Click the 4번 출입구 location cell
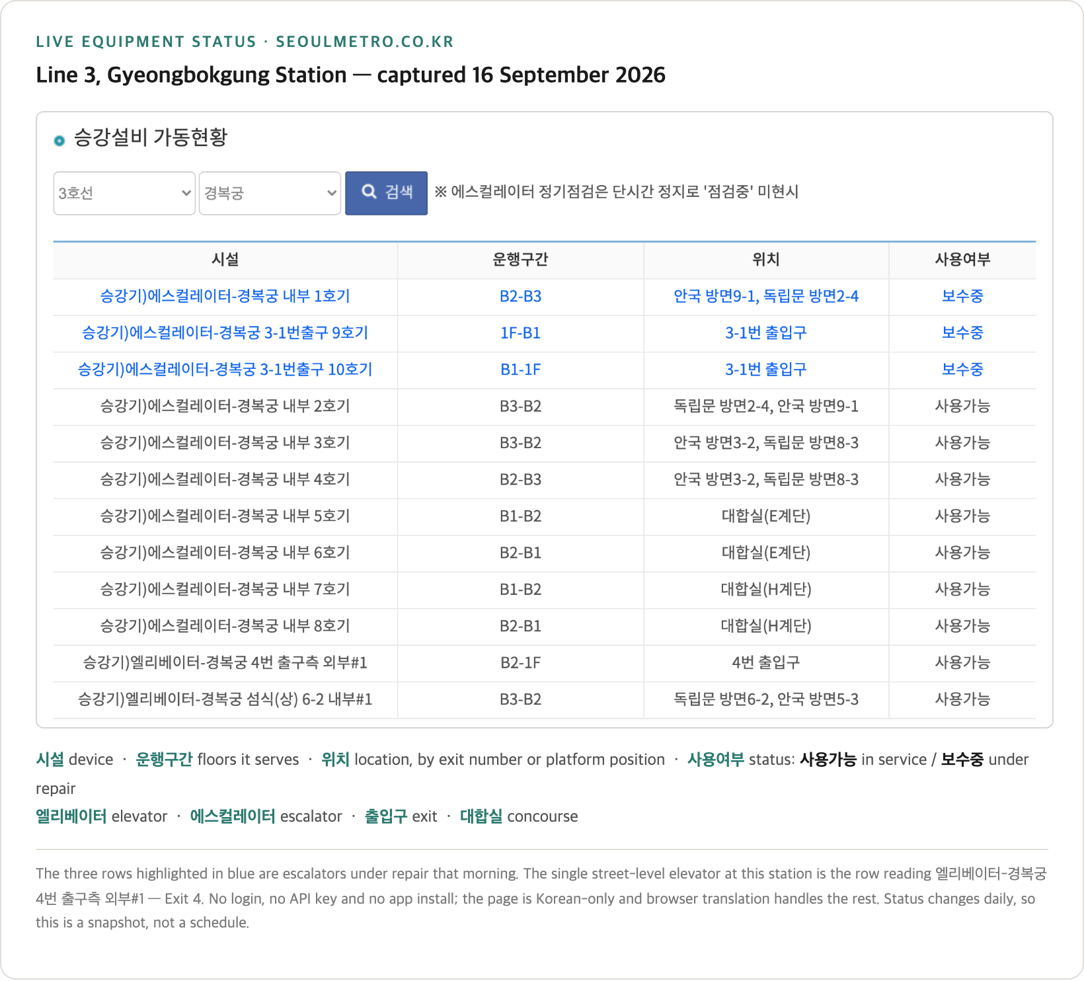1084x981 pixels. click(x=766, y=662)
